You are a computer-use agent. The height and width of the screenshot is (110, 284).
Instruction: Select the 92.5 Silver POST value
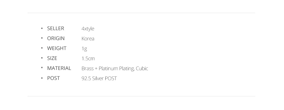(x=99, y=78)
